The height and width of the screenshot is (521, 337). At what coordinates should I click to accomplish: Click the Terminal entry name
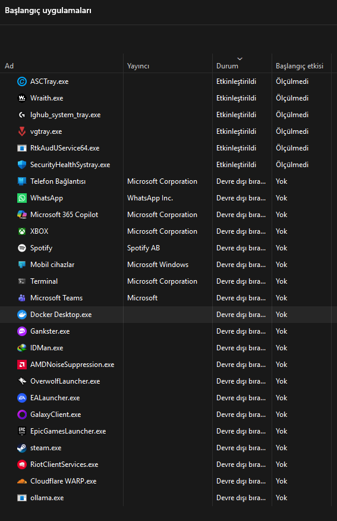(x=44, y=281)
